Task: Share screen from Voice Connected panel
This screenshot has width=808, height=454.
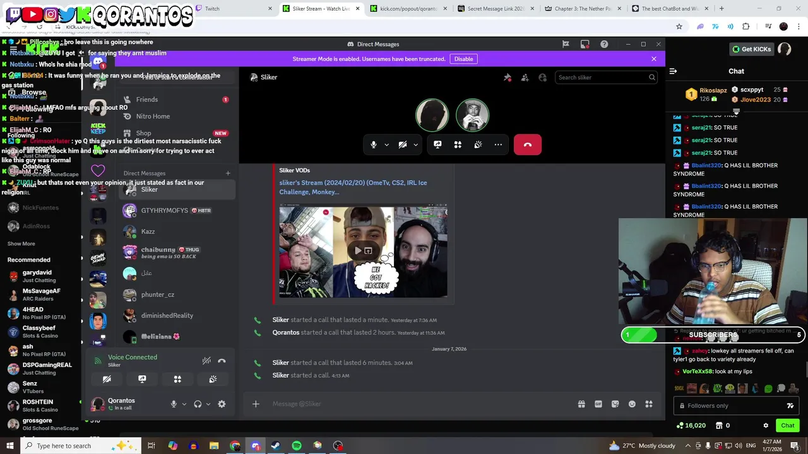Action: [142, 379]
